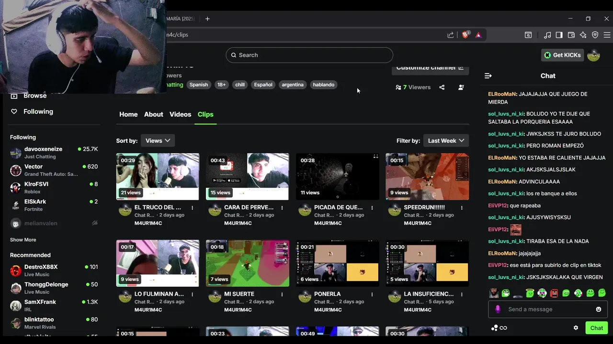Click the moderator user icon beside viewers

(461, 87)
